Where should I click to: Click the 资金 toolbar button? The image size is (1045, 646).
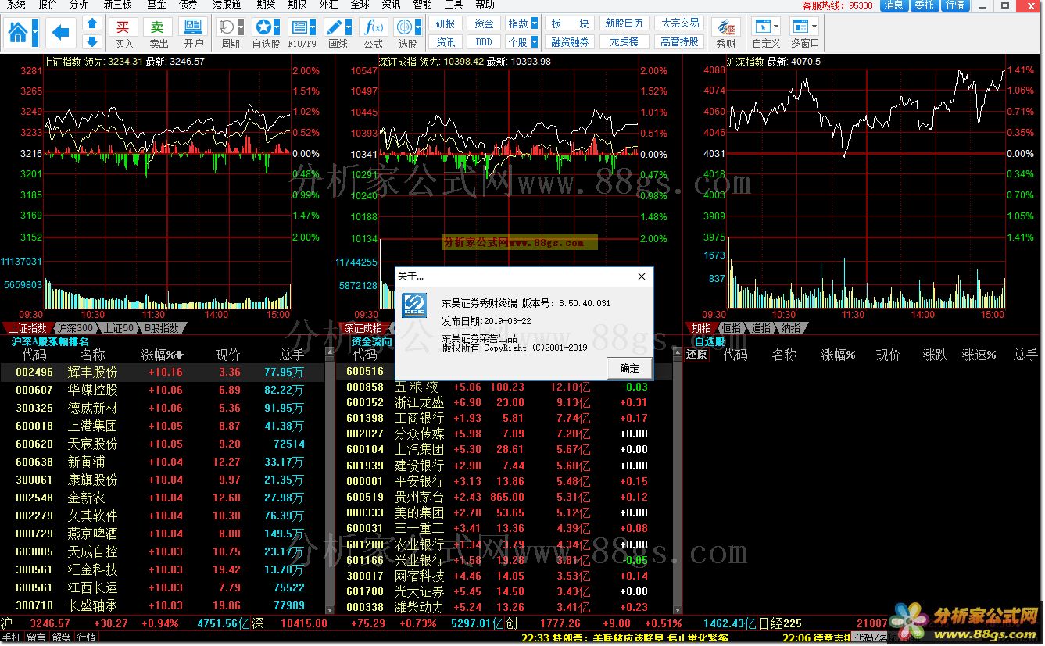[x=484, y=23]
